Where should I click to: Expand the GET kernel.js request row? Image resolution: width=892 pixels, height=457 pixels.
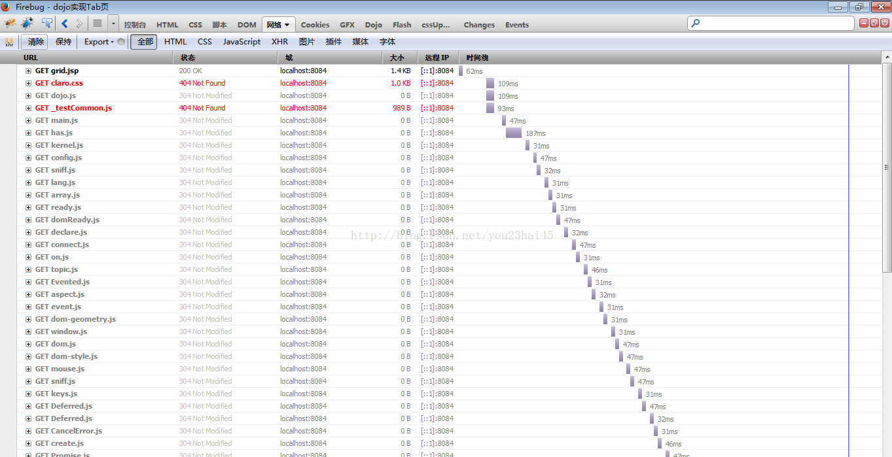pos(28,145)
